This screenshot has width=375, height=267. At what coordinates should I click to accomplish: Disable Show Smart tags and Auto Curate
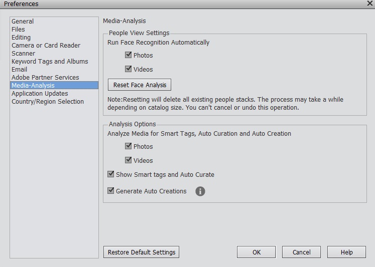click(x=111, y=174)
